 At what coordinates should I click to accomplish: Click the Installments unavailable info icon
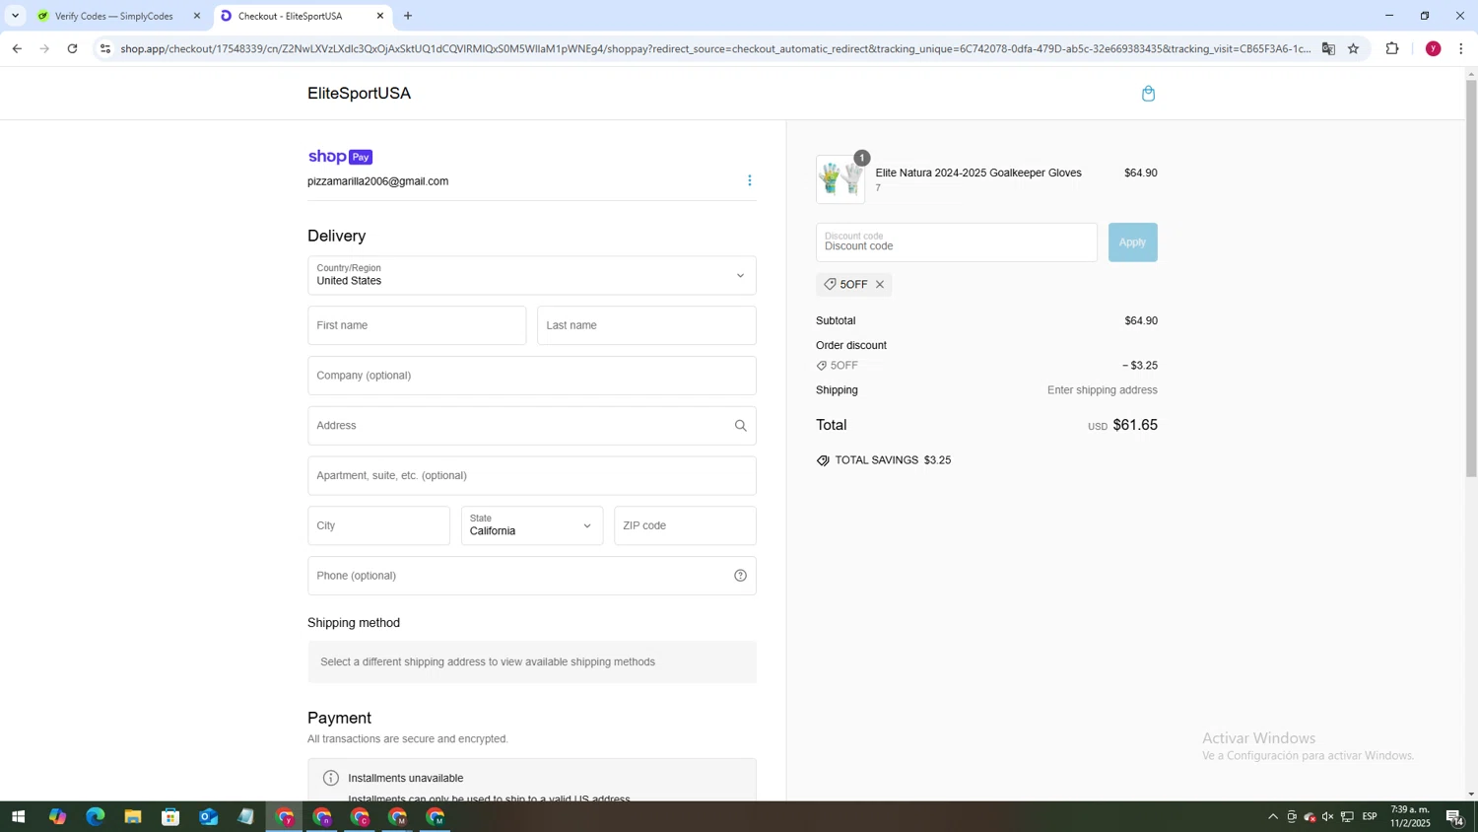coord(331,778)
